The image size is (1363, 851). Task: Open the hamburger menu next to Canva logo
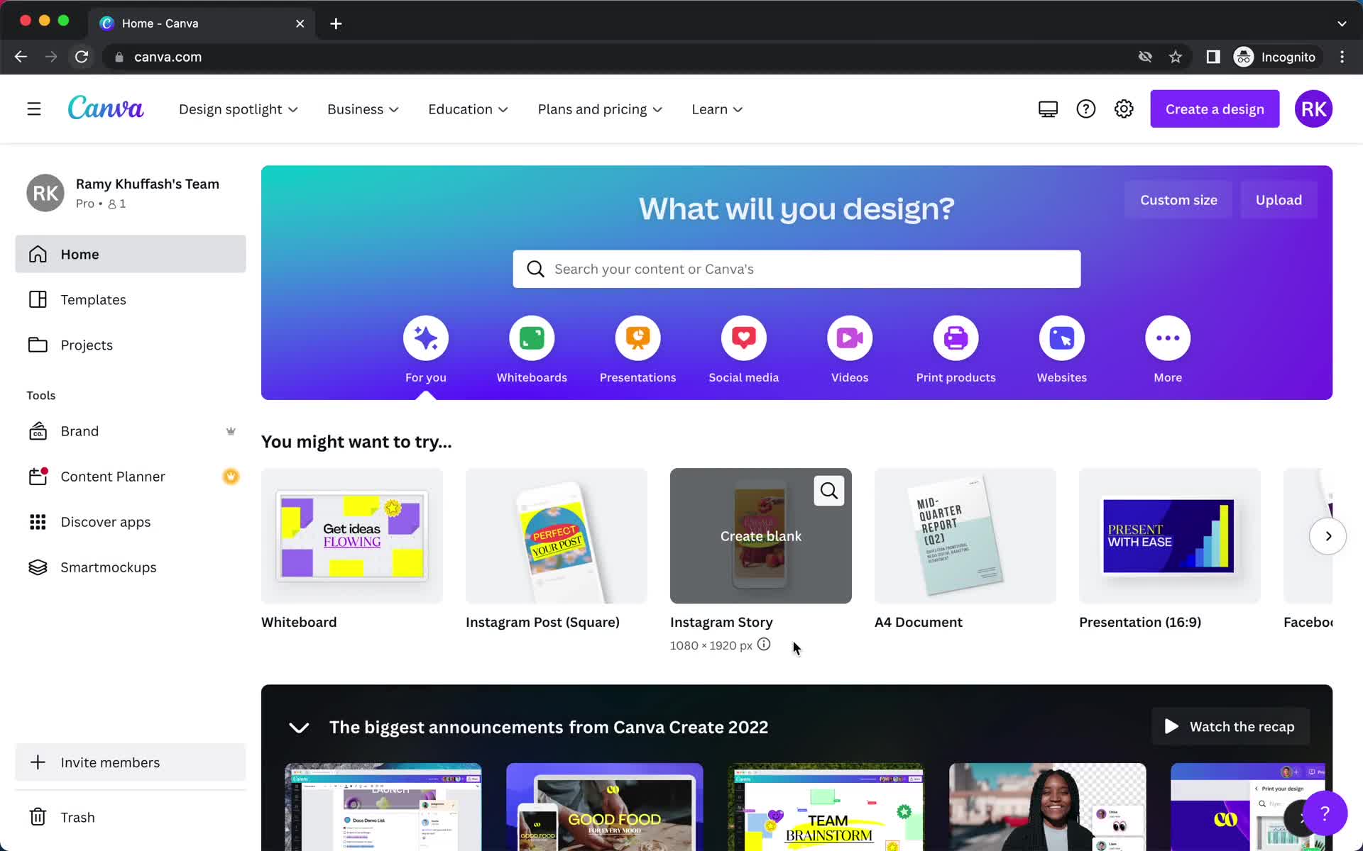point(34,109)
